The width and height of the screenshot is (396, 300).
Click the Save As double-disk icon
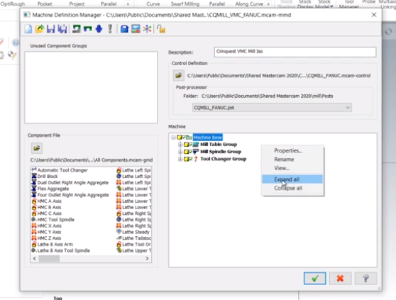(62, 29)
